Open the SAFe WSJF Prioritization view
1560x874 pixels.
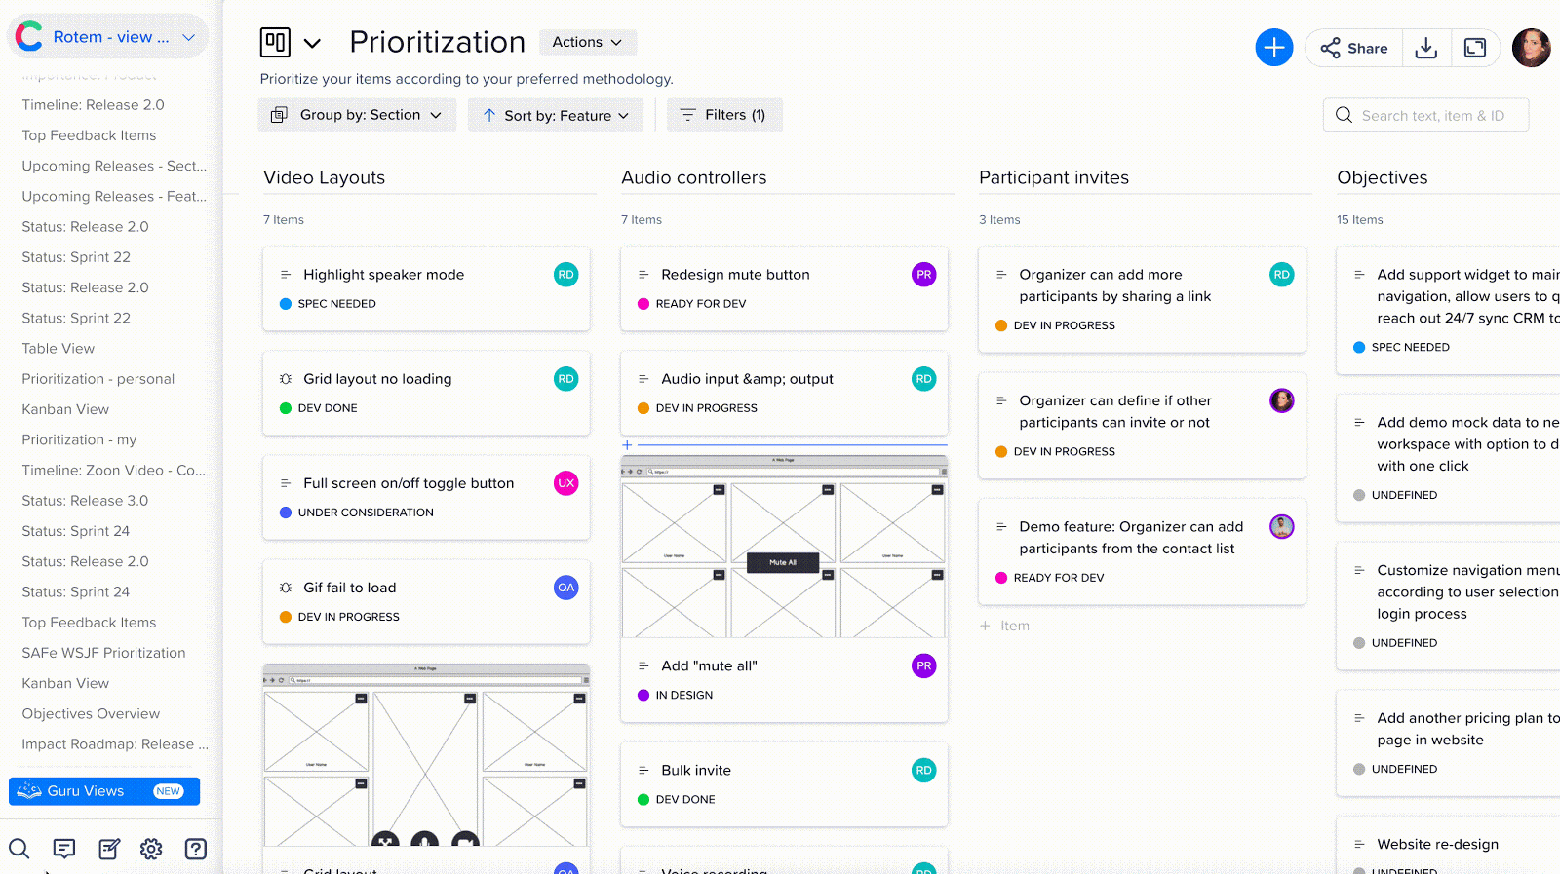(103, 653)
